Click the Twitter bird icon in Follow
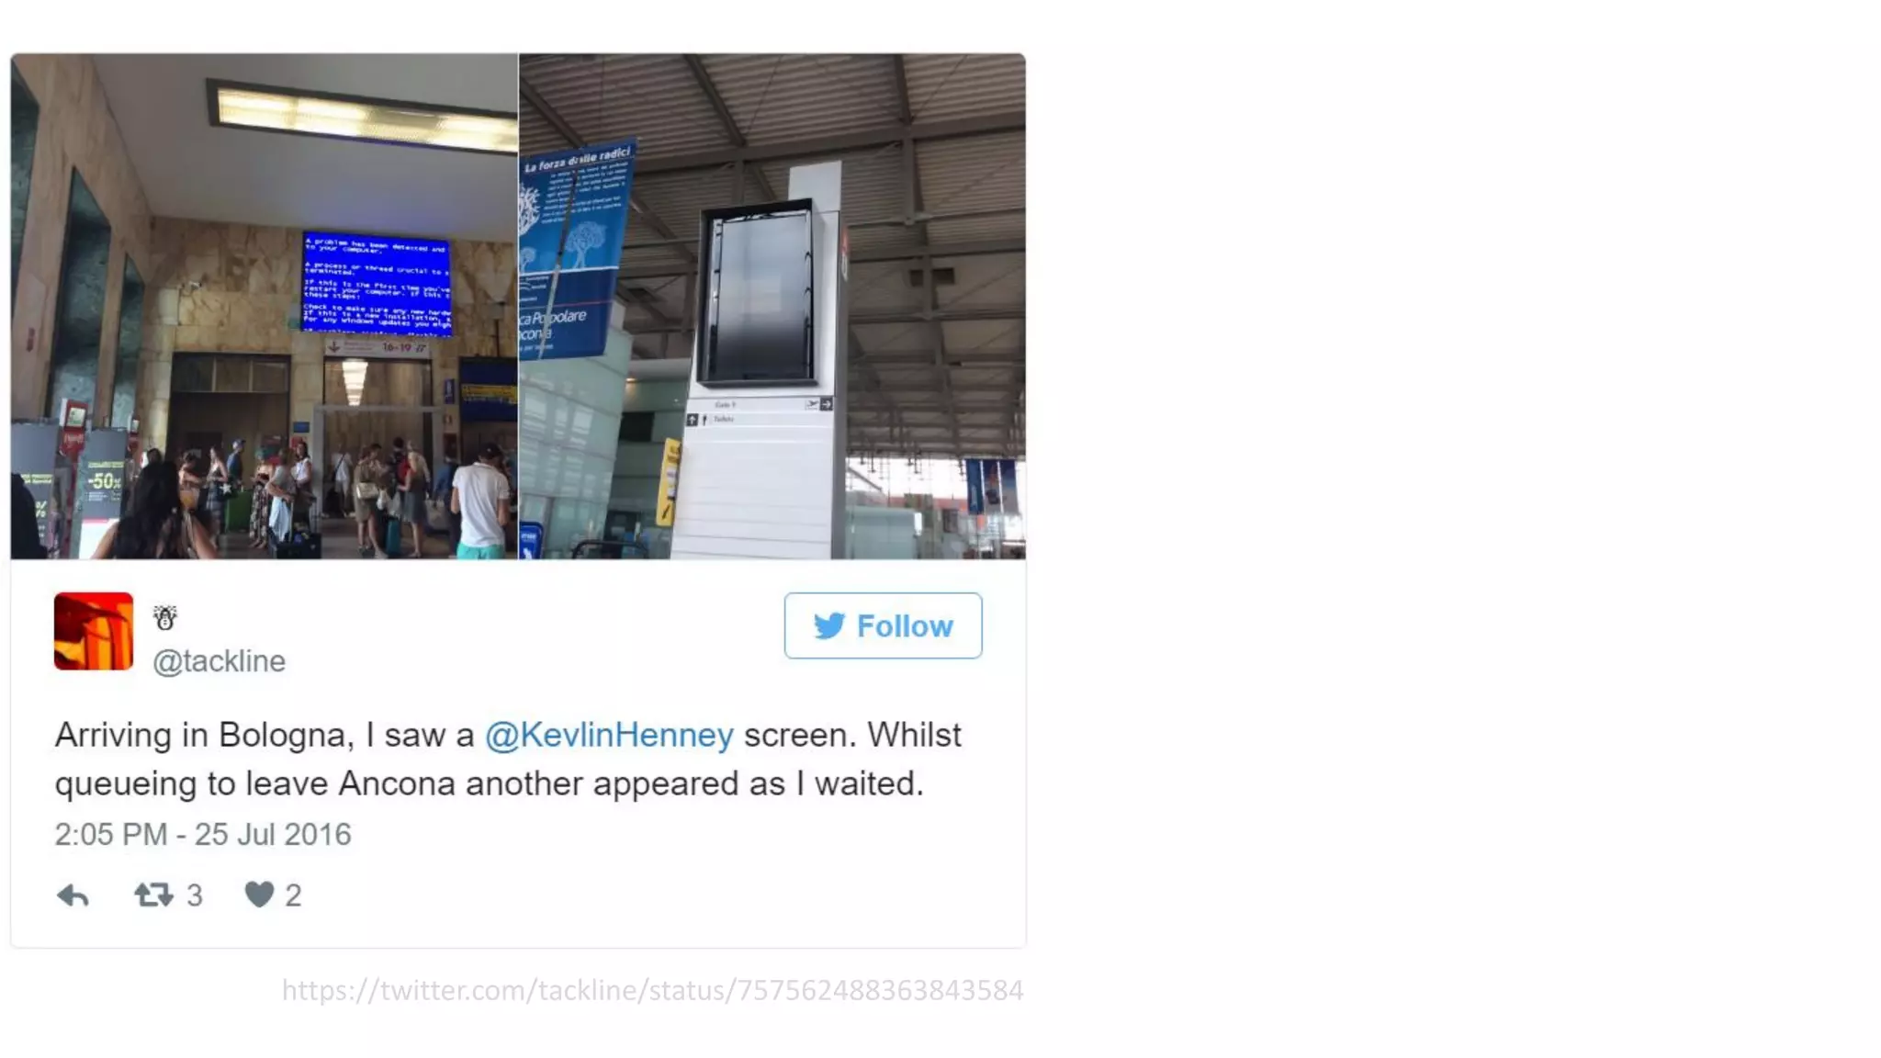Viewport: 1881px width, 1058px height. pos(828,626)
